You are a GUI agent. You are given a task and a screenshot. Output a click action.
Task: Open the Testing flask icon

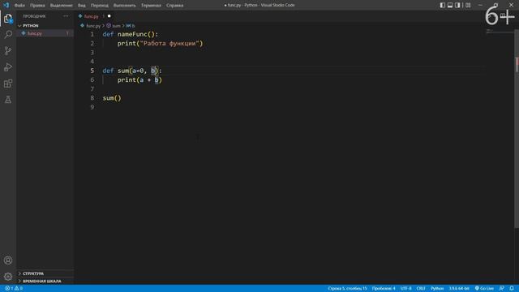8,100
